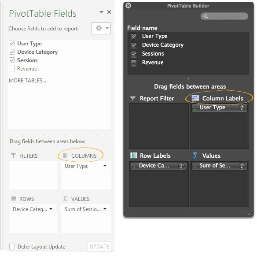This screenshot has height=256, width=257.
Task: Click the Report Filter funnel icon
Action: 133,98
